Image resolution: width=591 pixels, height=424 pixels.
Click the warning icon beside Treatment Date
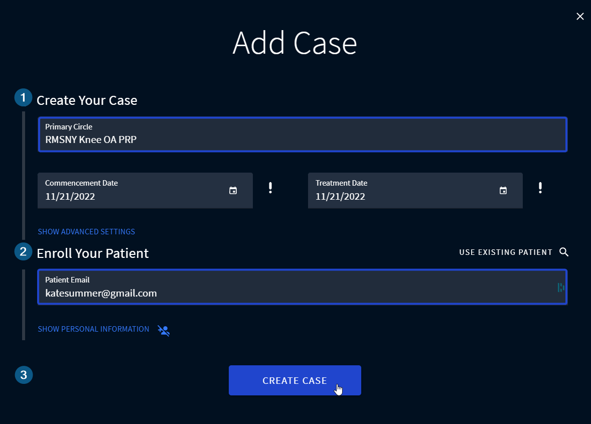(x=540, y=188)
